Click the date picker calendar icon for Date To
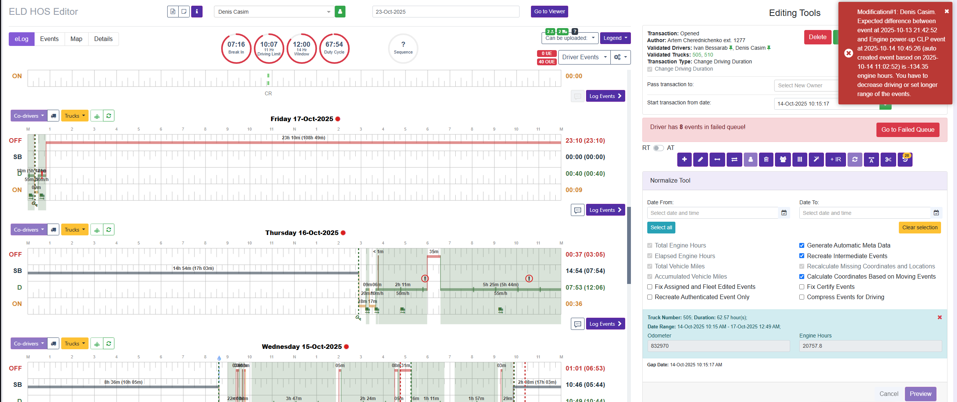The image size is (957, 402). pos(936,213)
